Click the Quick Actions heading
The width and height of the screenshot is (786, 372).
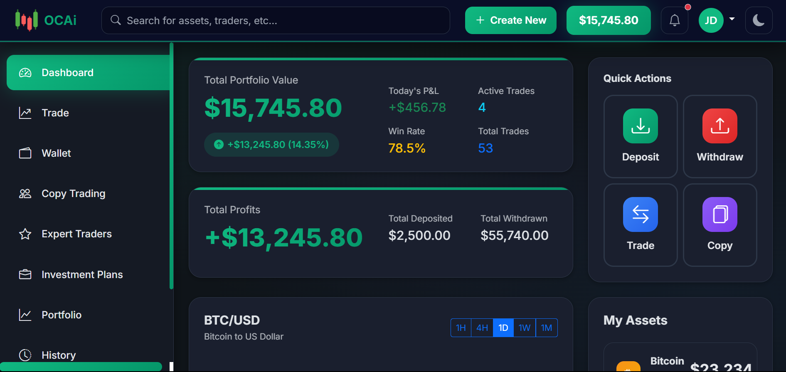pyautogui.click(x=637, y=79)
